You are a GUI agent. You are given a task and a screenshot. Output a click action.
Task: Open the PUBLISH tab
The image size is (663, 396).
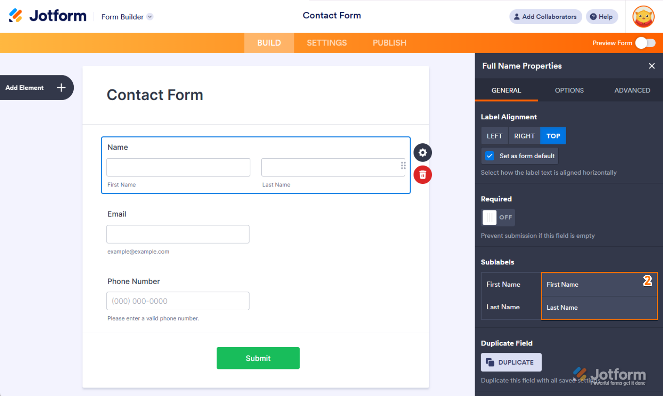click(x=389, y=43)
